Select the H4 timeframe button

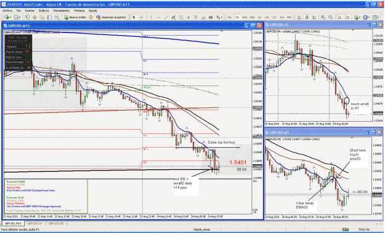(x=267, y=17)
